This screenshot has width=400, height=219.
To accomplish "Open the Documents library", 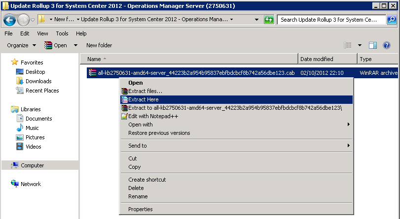I will tap(38, 119).
